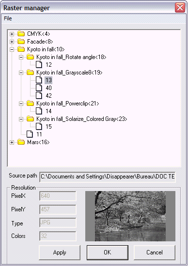Click the Grayscale8<19> folder icon
The width and height of the screenshot is (188, 266).
click(x=31, y=72)
